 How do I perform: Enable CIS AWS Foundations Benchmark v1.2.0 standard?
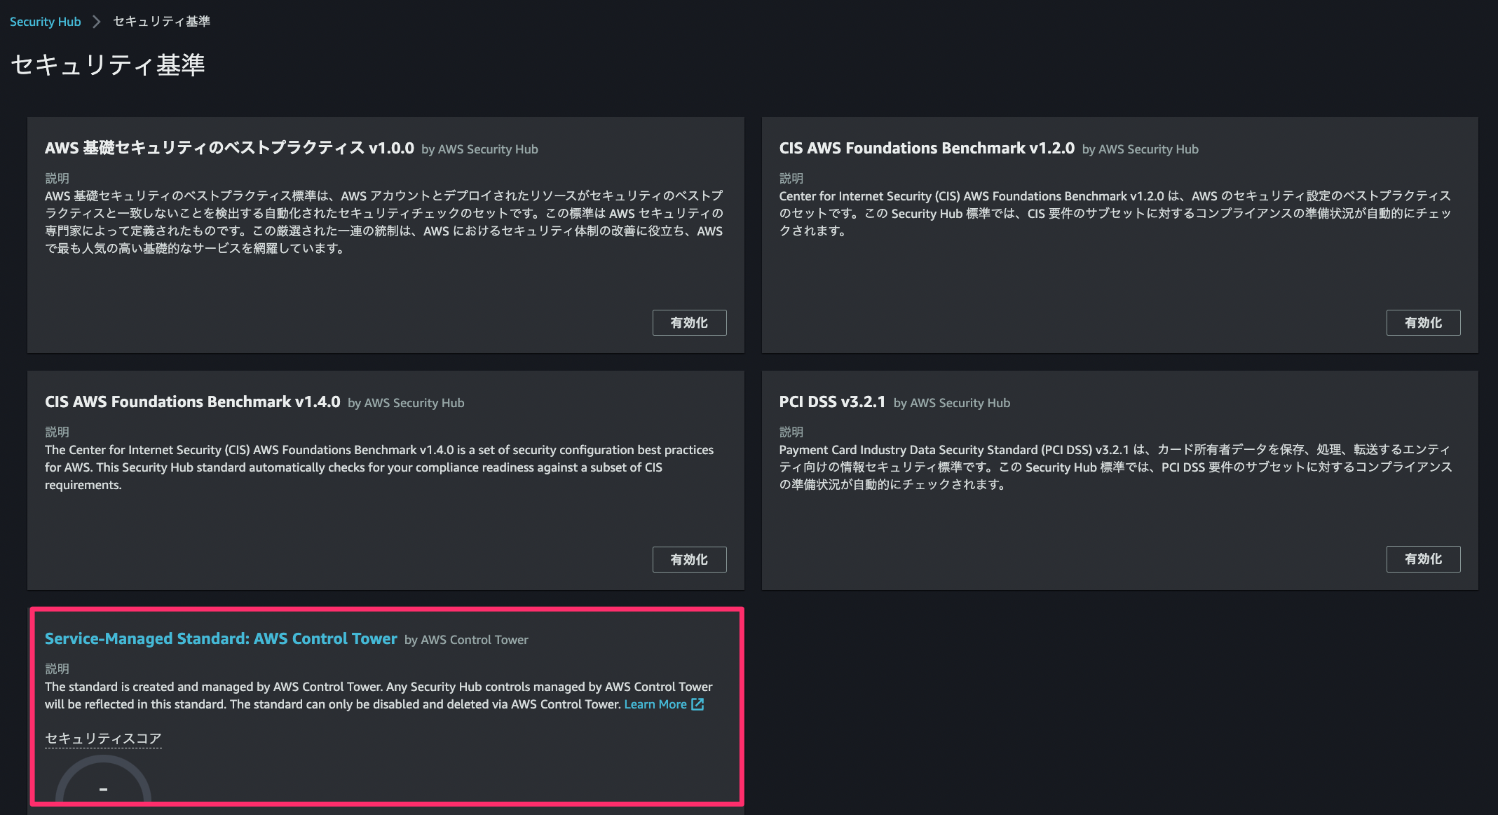click(1423, 322)
